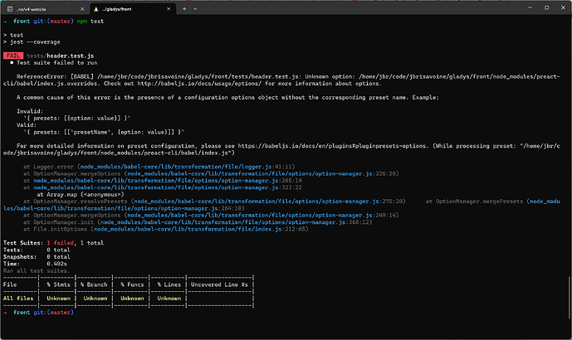Viewport: 572px width, 340px height.
Task: Maximize the terminal window
Action: [546, 7]
